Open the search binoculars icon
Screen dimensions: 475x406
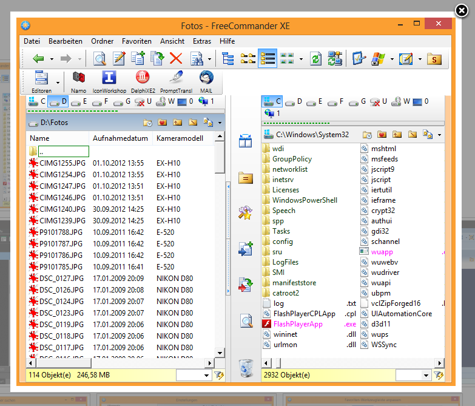(x=197, y=58)
